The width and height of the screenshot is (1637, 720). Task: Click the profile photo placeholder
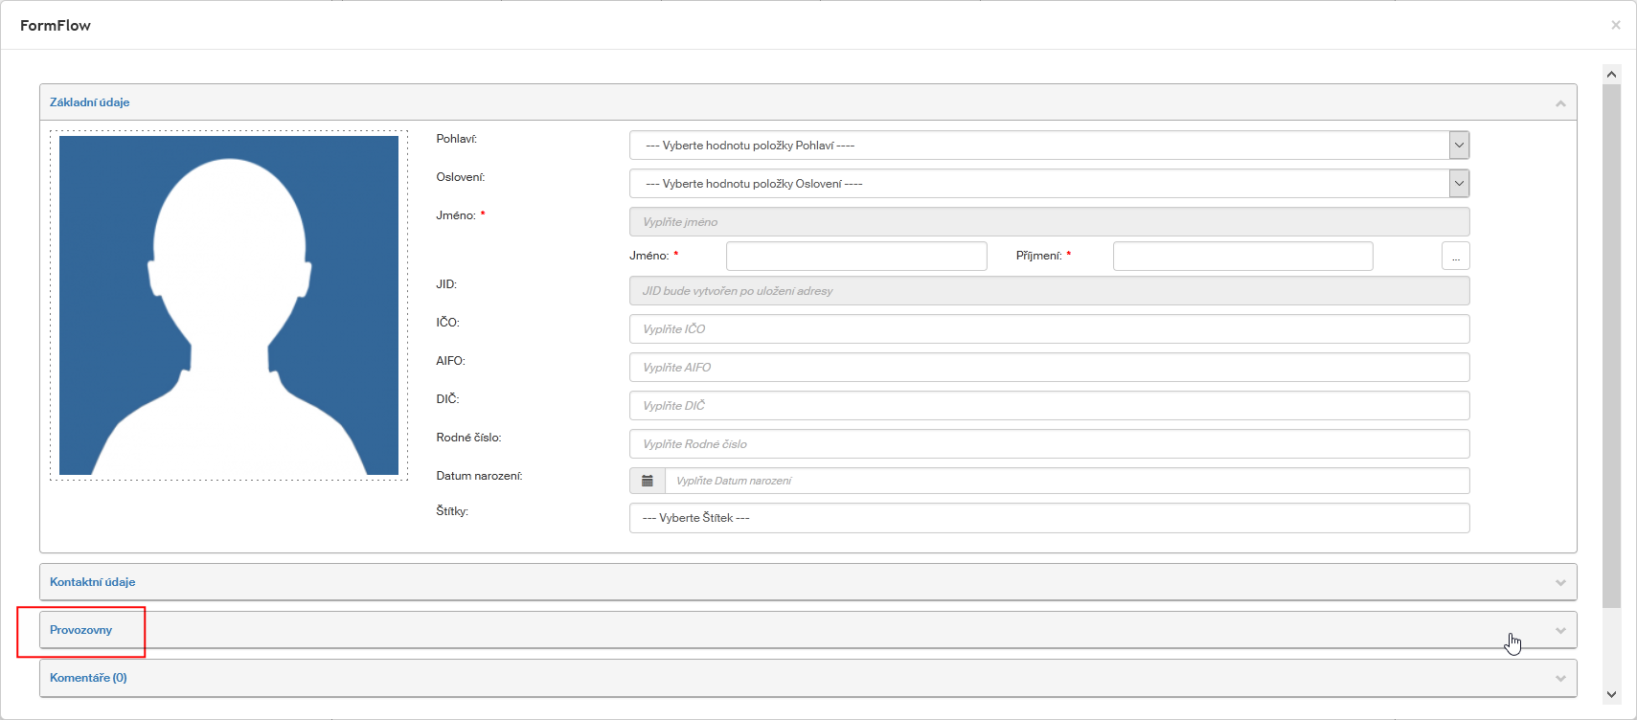[229, 305]
